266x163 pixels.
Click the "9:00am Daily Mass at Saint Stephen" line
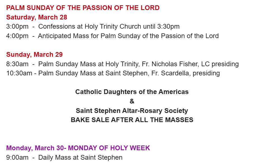coord(64,157)
